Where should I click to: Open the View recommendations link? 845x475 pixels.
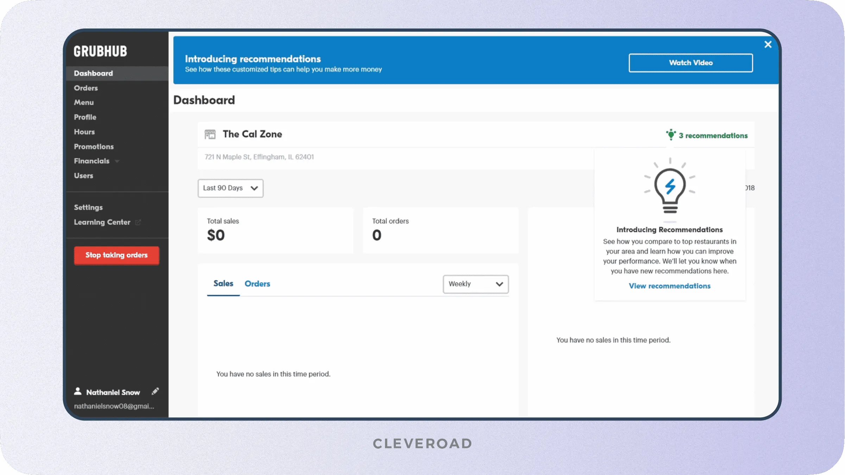669,286
